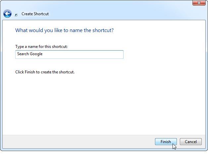This screenshot has width=208, height=154.
Task: Click the Create Shortcut title text
Action: click(x=35, y=14)
